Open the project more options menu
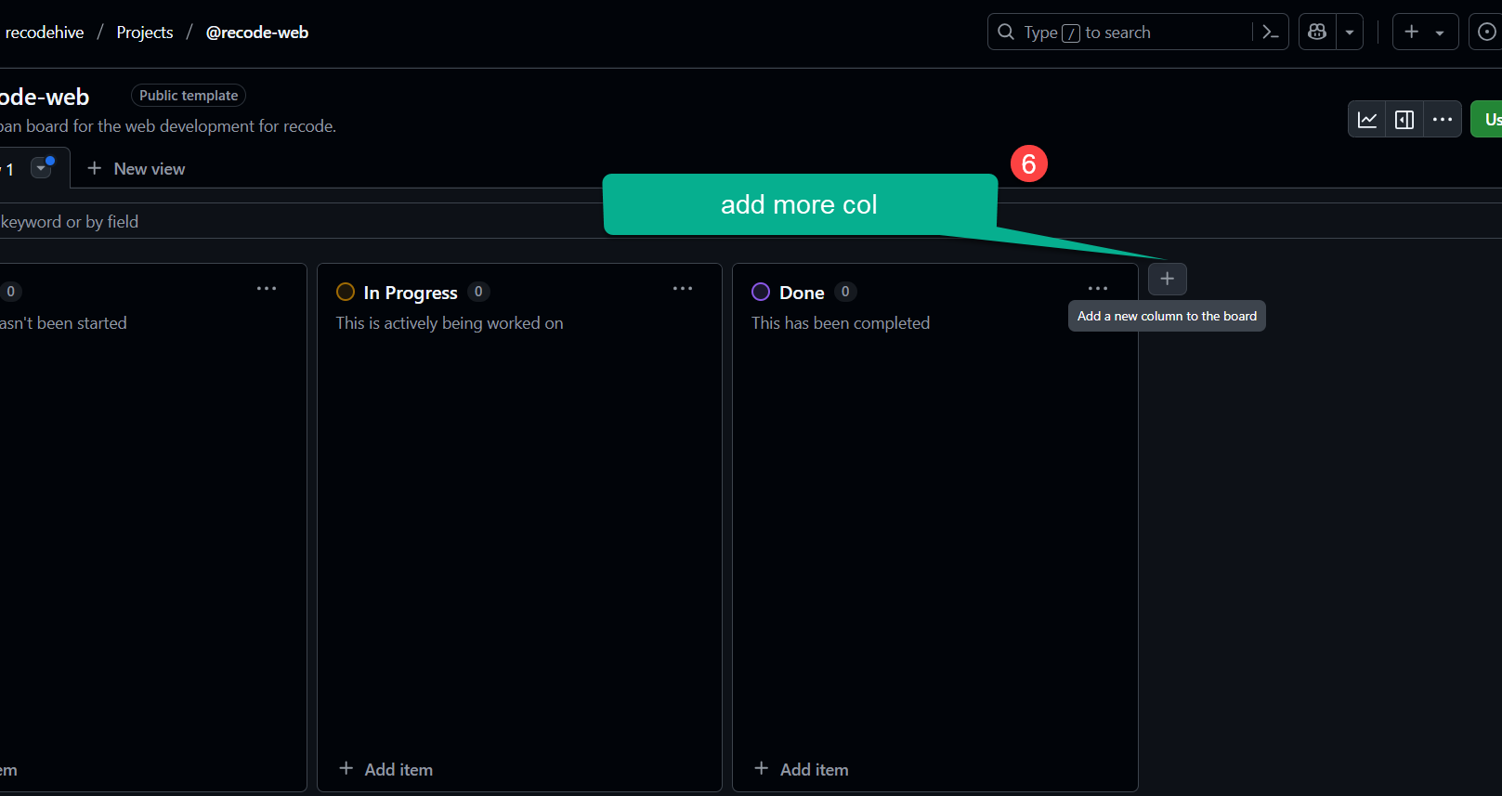Screen dimensions: 1502x796 1443,120
